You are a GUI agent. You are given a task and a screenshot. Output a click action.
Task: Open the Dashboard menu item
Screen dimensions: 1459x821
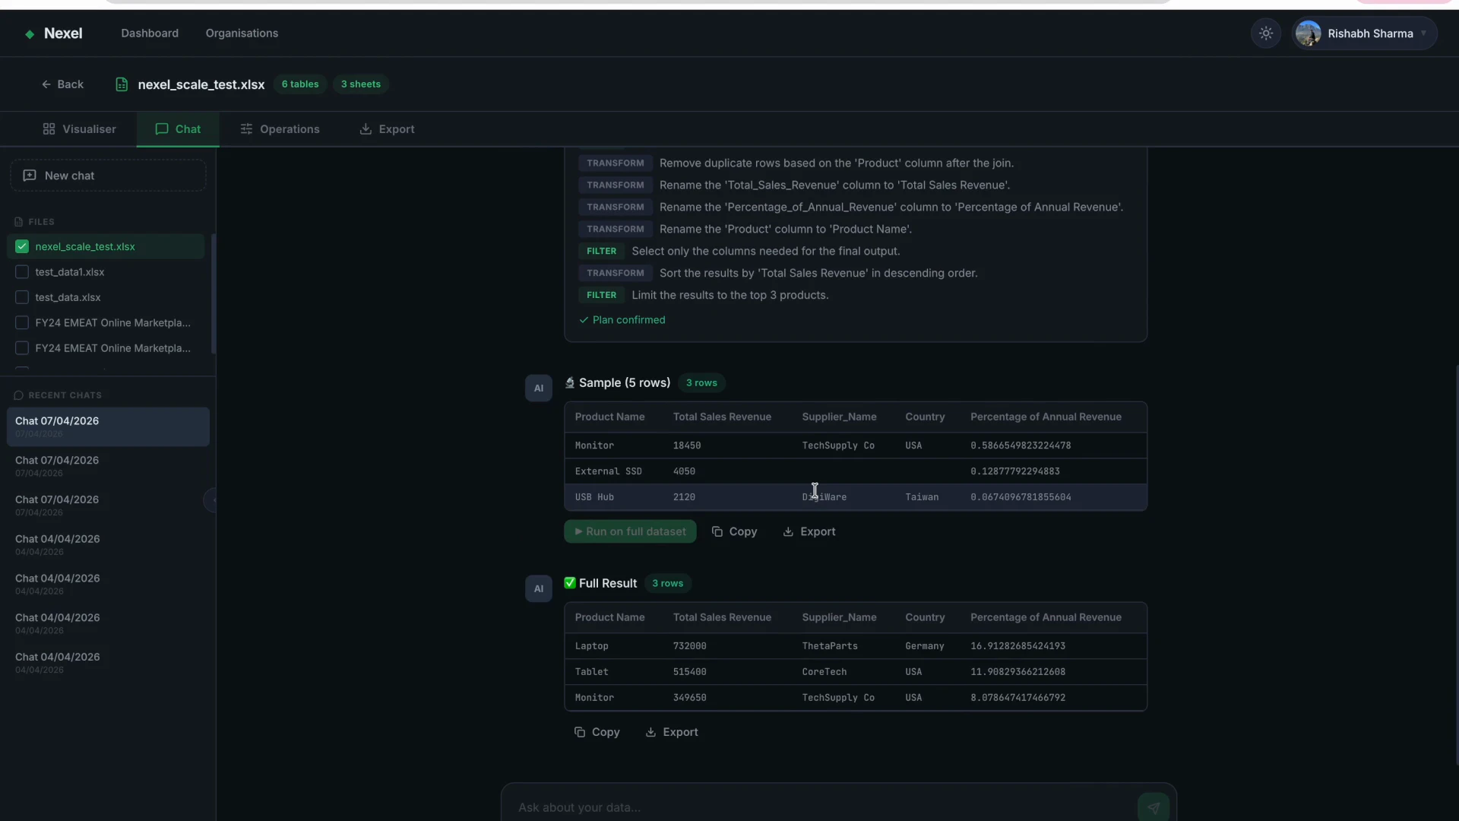[149, 33]
